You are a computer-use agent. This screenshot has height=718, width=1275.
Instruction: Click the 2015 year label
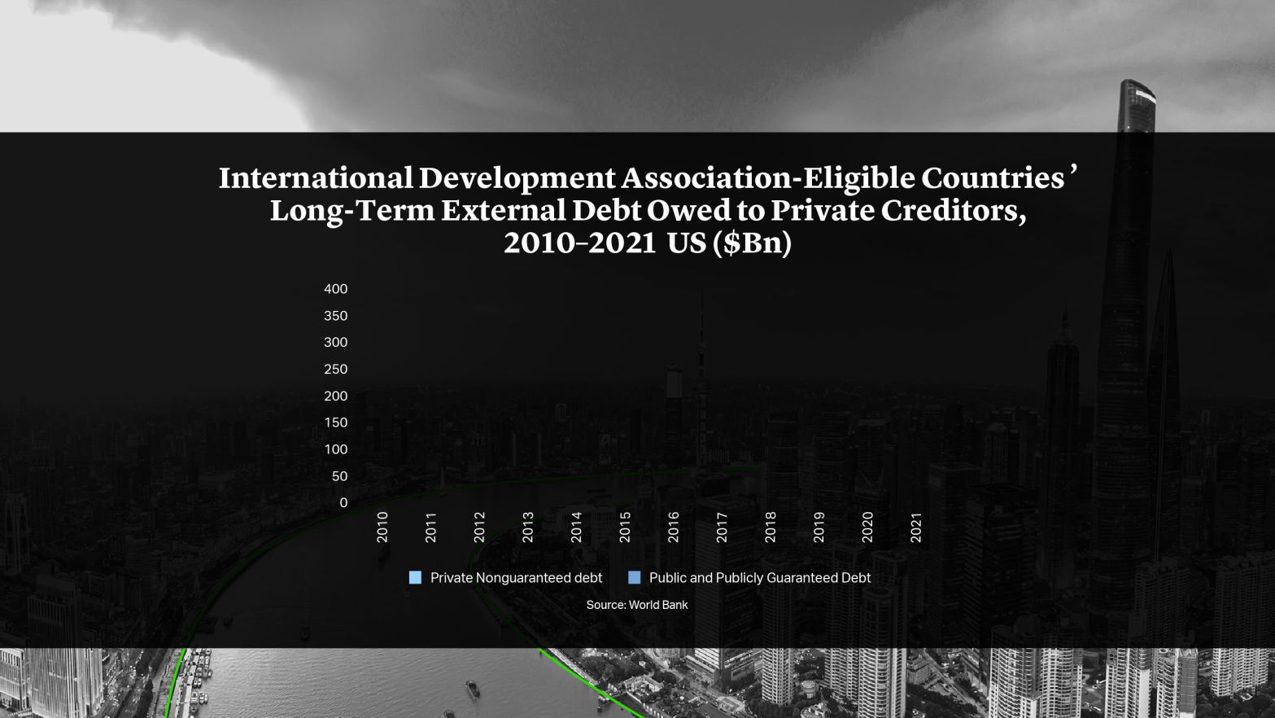point(625,528)
